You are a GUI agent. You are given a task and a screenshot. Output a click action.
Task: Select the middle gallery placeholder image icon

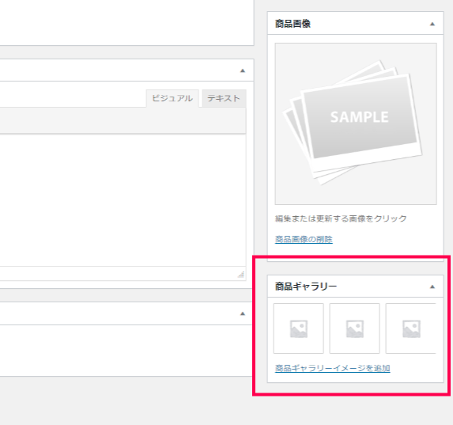point(354,328)
